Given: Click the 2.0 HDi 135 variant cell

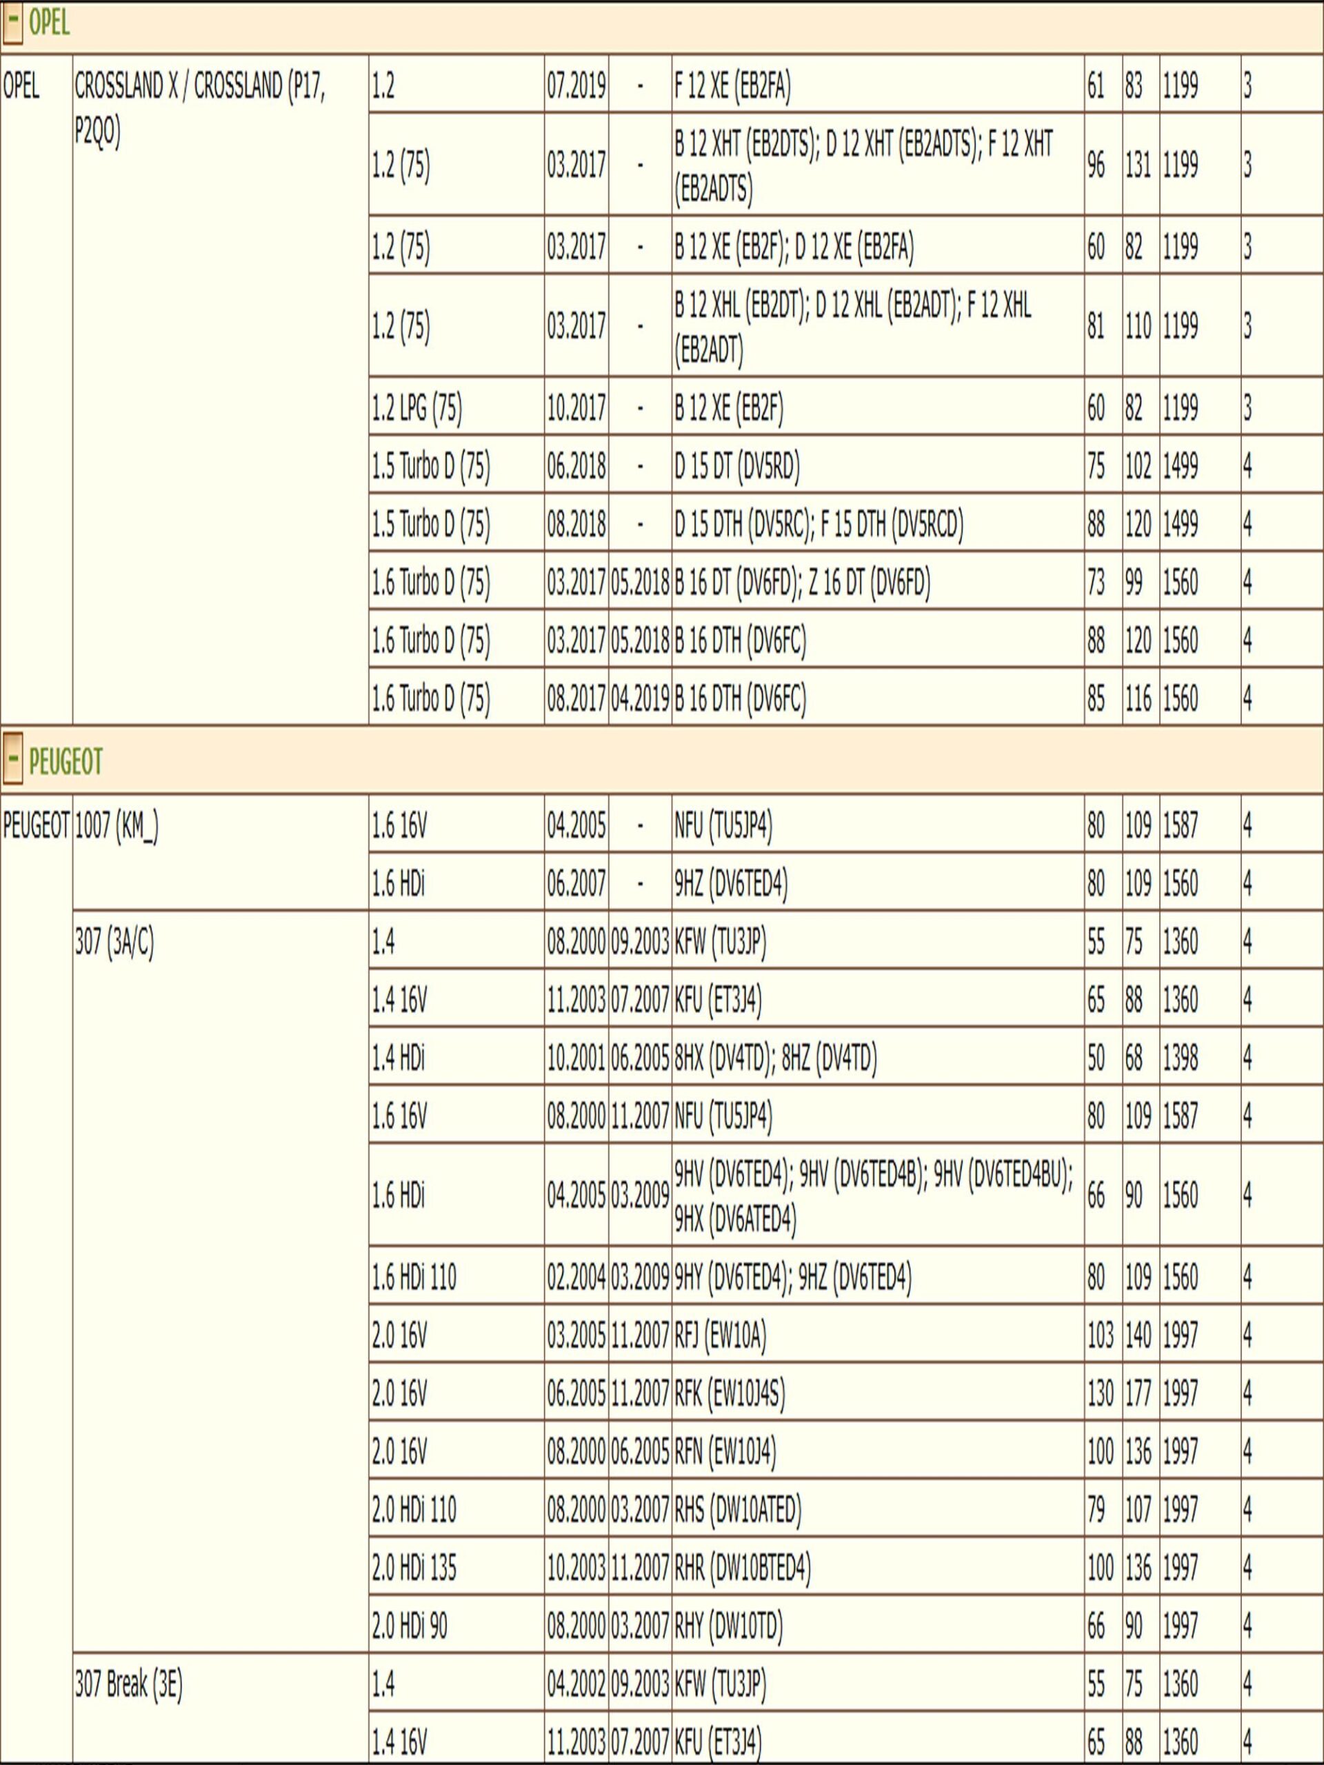Looking at the screenshot, I should coord(413,1568).
